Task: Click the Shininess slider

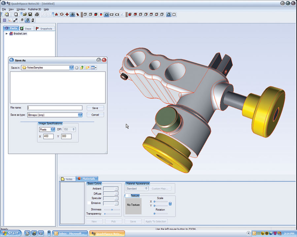Action: [x=112, y=209]
